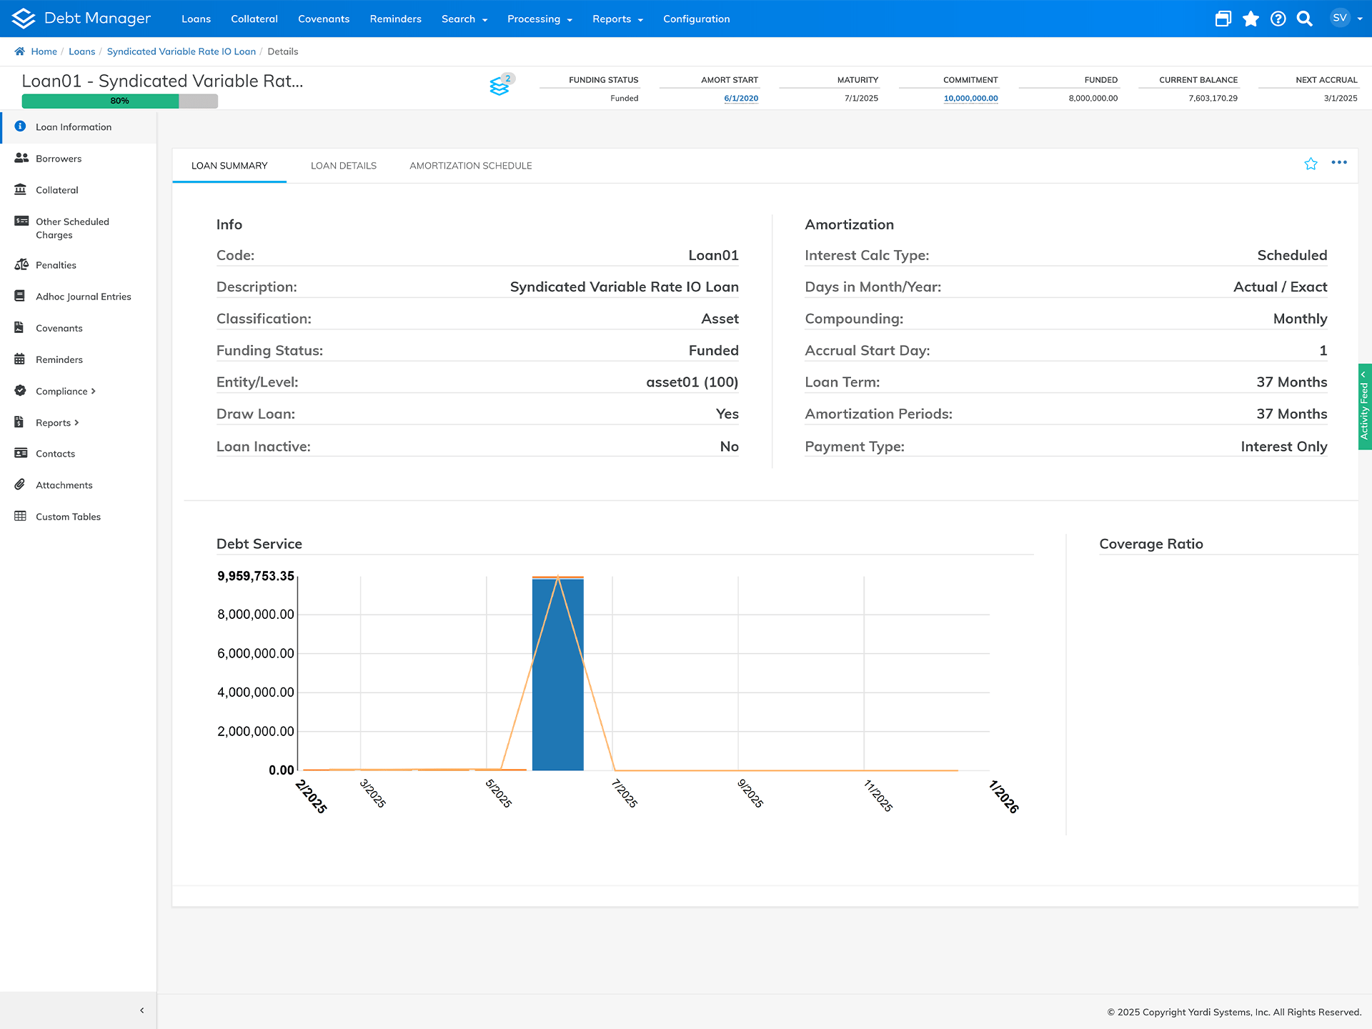Open the three-dot more options menu

pyautogui.click(x=1339, y=163)
